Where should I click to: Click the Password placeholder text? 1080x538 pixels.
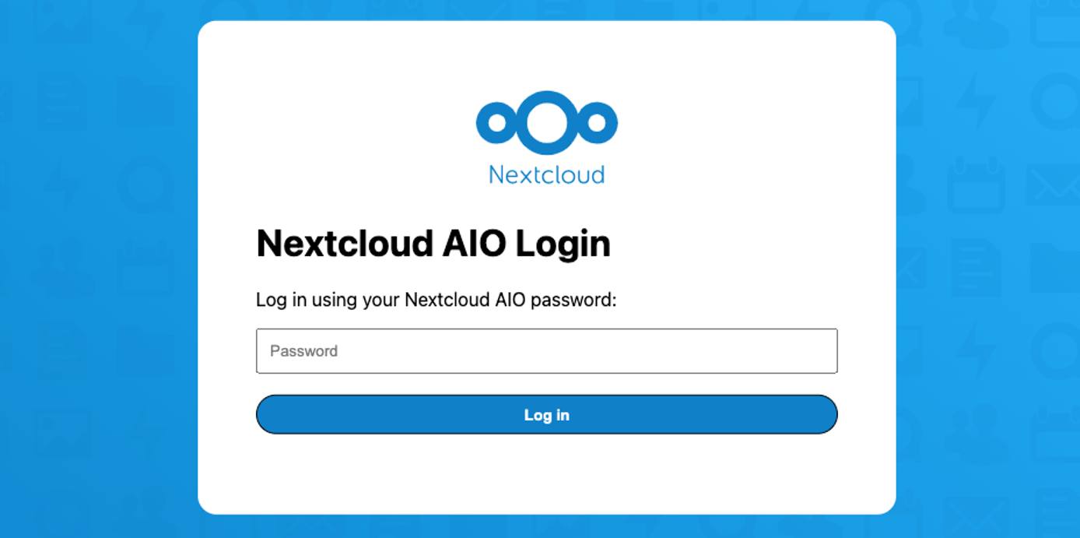click(303, 351)
